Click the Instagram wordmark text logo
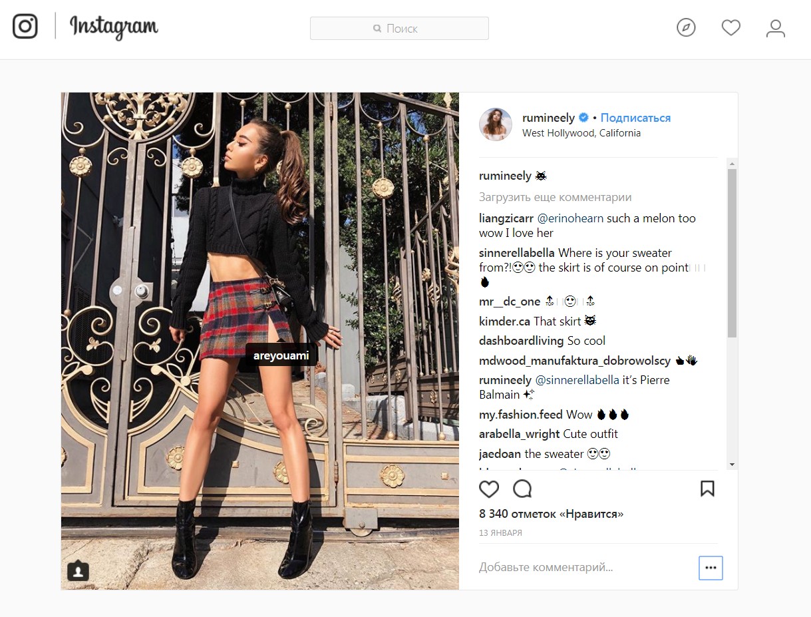The height and width of the screenshot is (617, 811). click(x=114, y=27)
